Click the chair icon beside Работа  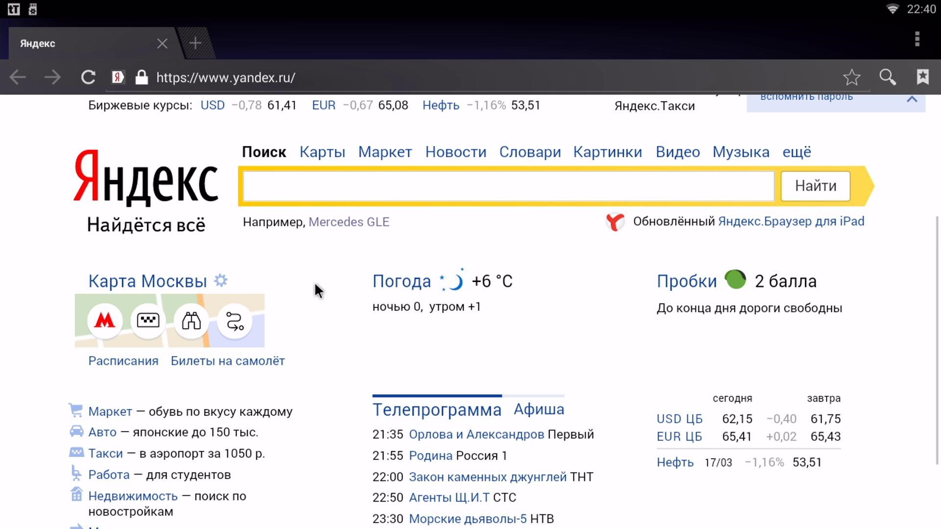76,473
